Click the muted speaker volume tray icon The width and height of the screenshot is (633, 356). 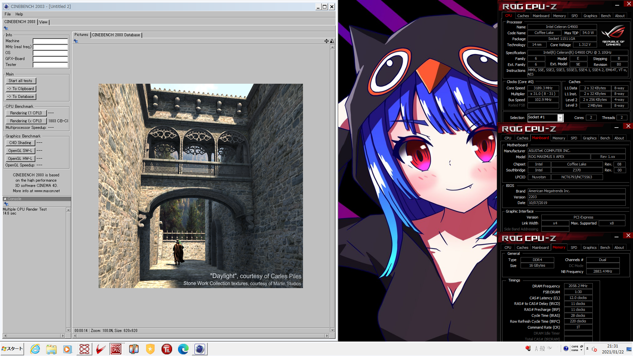point(594,349)
